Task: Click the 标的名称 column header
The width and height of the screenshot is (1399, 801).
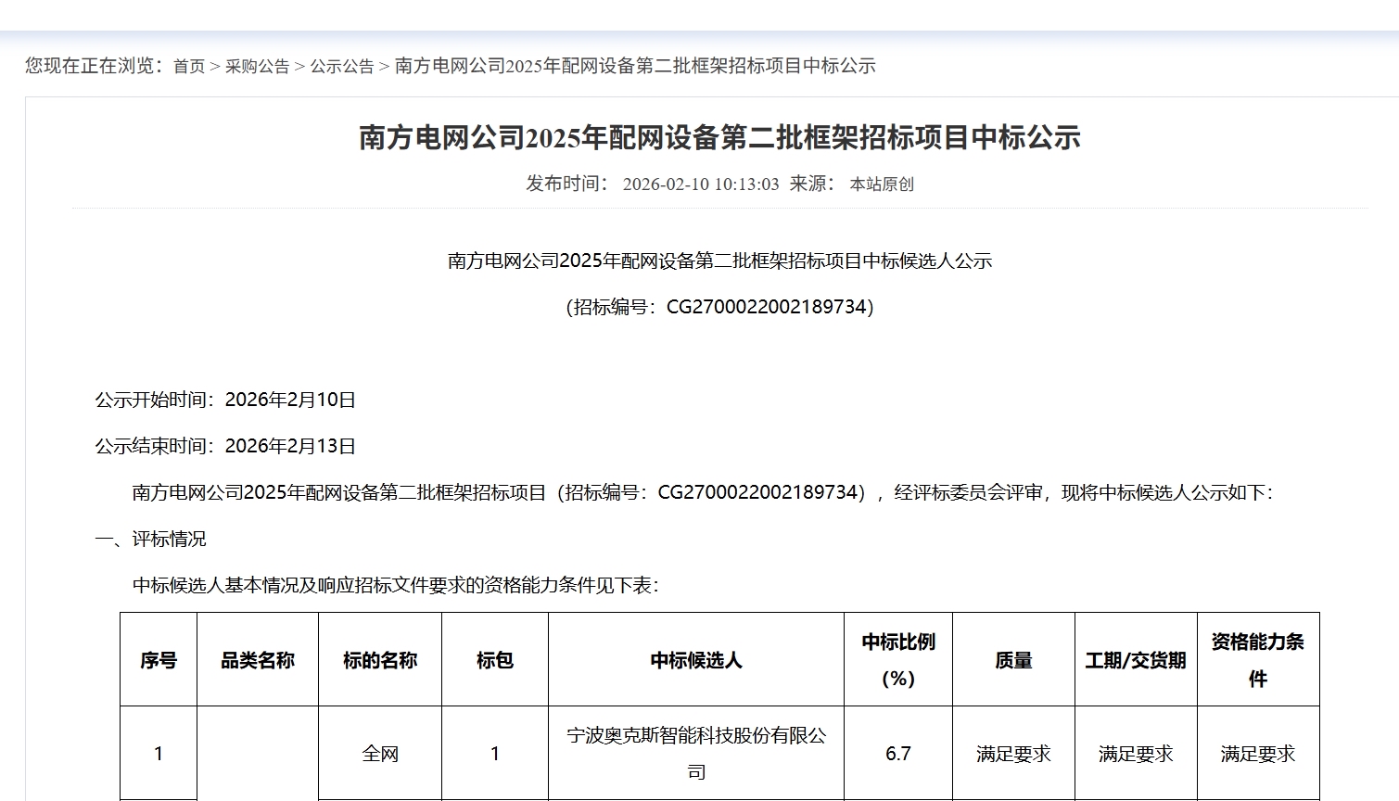Action: coord(380,660)
